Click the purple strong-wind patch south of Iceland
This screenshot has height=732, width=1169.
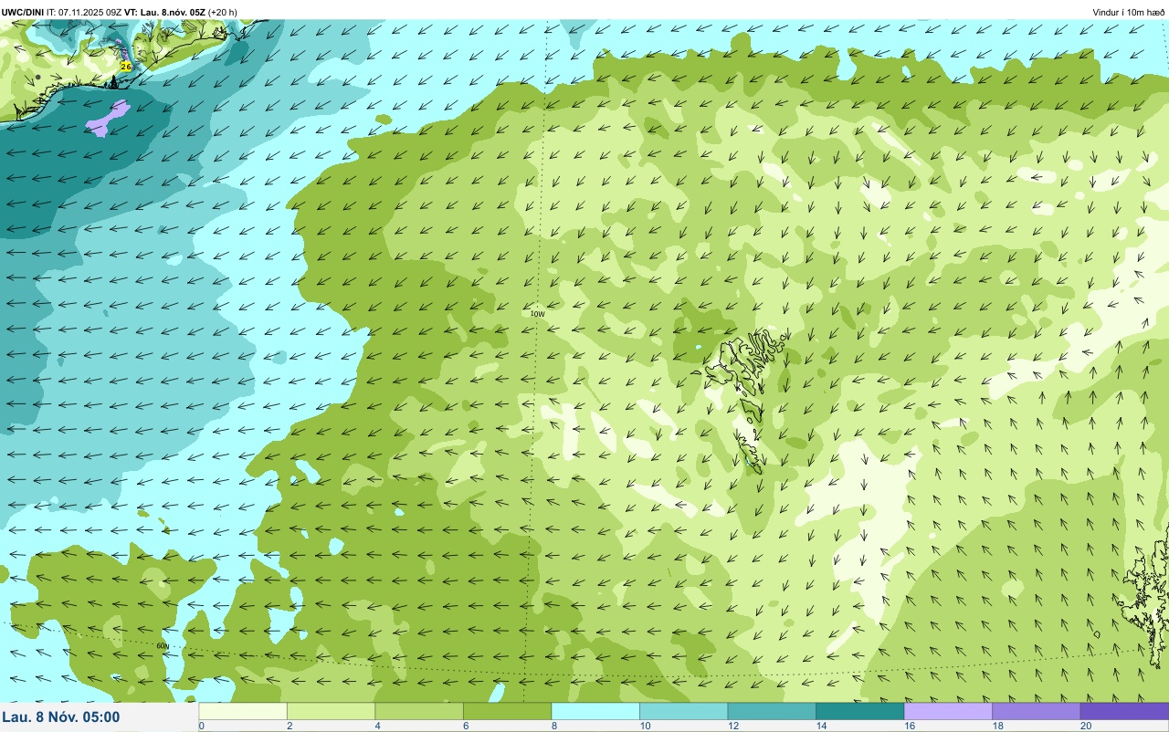tap(109, 119)
